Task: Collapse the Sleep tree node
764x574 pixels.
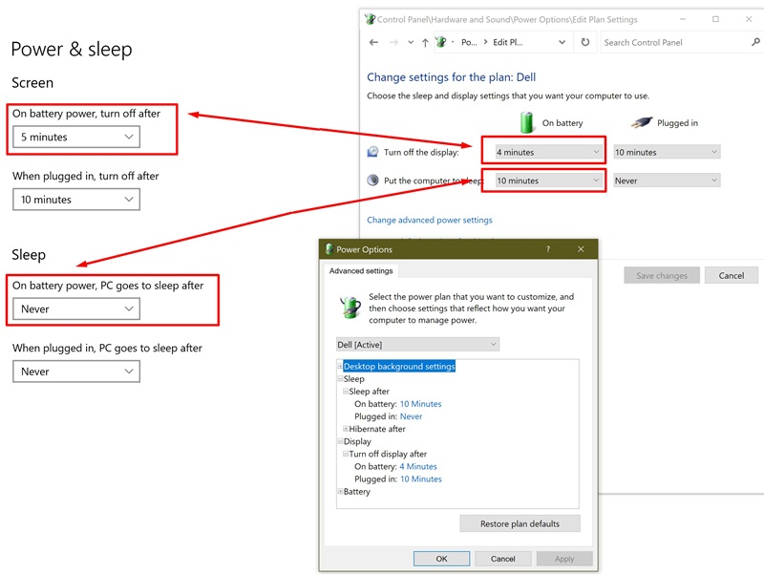Action: [340, 379]
